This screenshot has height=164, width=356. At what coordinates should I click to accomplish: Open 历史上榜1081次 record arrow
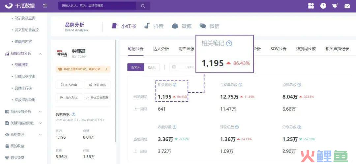tap(106, 69)
